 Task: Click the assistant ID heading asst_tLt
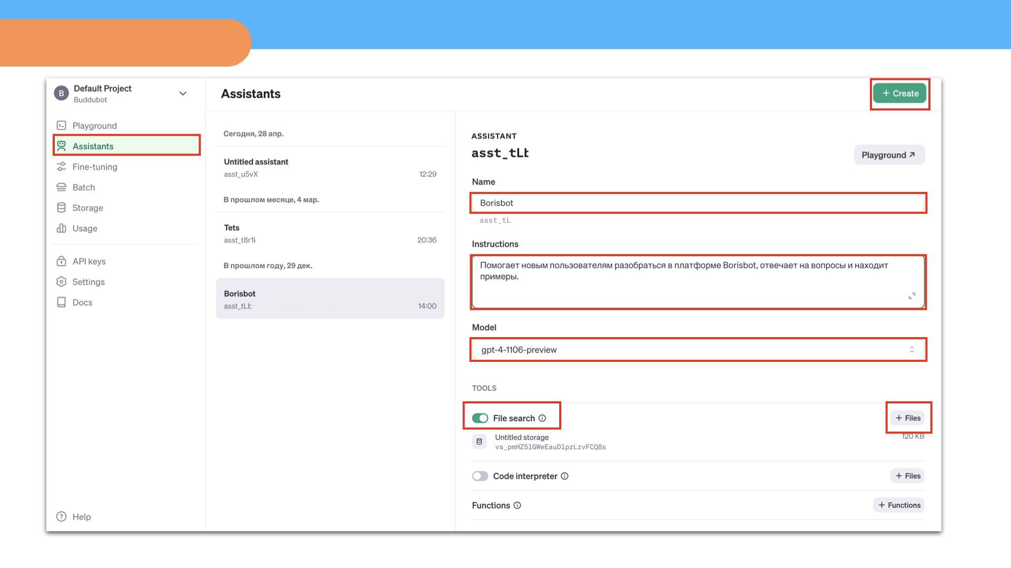(x=500, y=153)
